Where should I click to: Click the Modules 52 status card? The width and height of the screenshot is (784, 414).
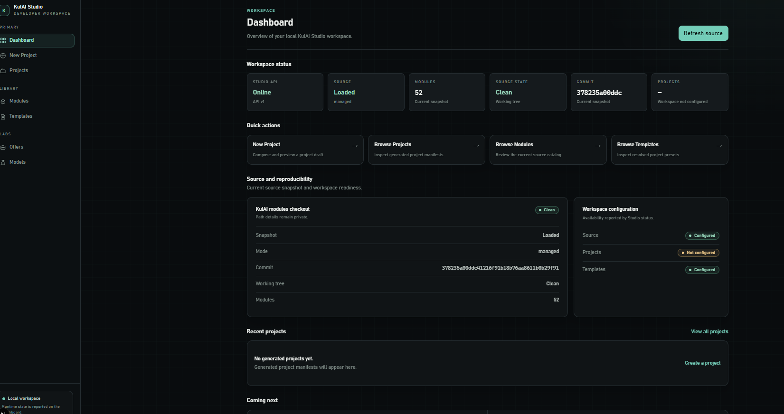[447, 92]
